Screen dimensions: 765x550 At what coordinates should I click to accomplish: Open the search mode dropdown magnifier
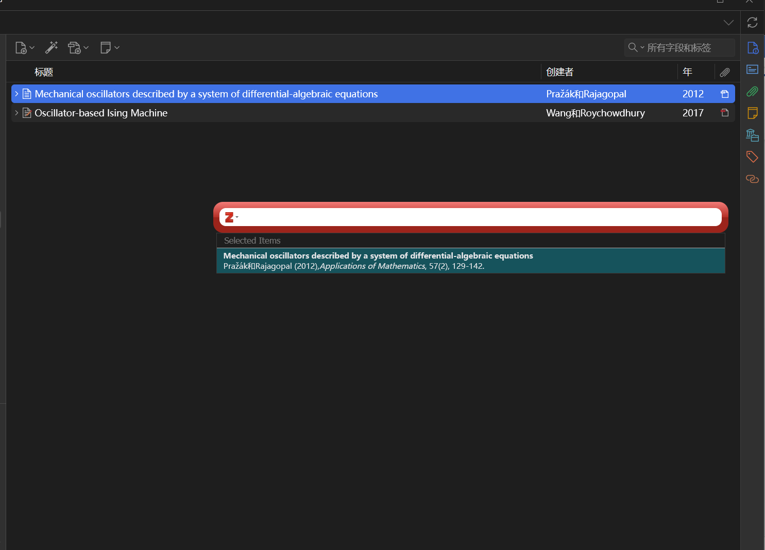636,47
